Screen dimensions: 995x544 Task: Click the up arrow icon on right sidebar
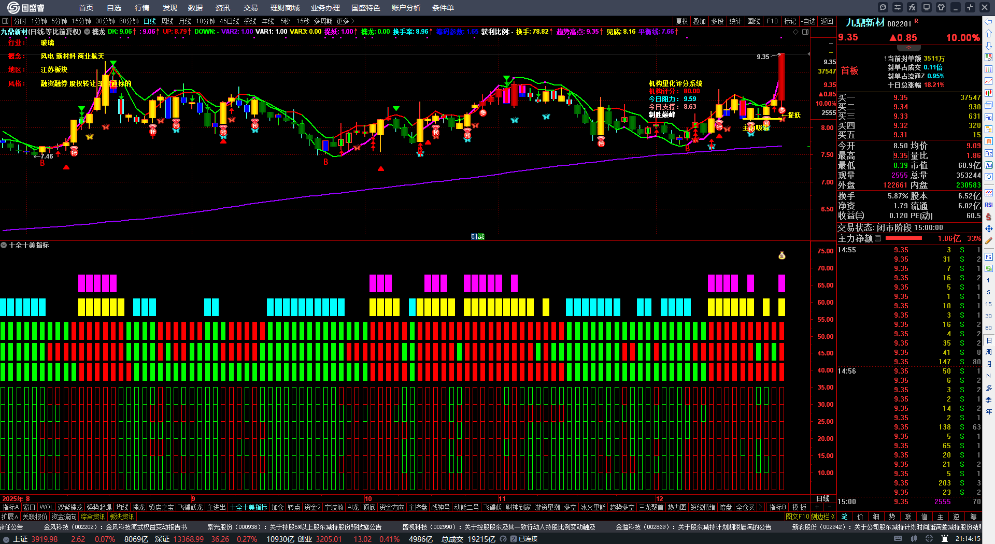989,33
